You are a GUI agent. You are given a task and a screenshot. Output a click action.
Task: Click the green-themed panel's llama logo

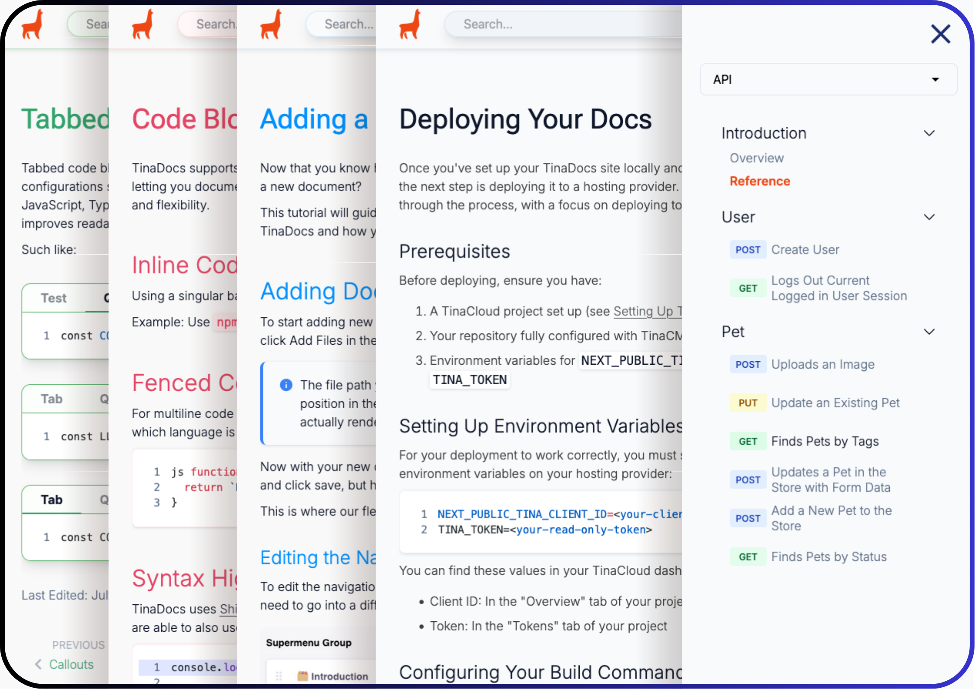33,25
